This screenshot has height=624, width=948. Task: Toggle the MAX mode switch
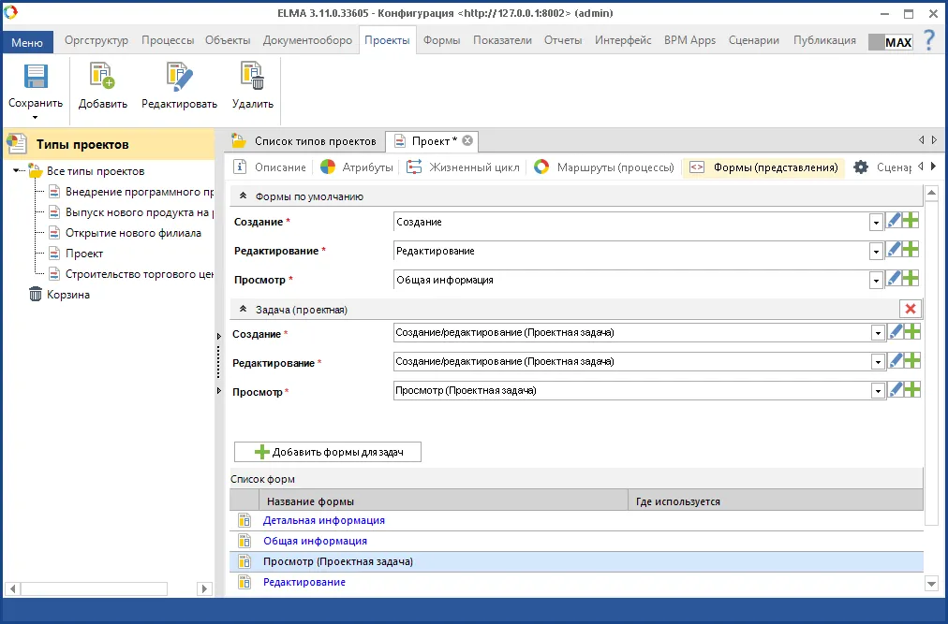pyautogui.click(x=890, y=42)
